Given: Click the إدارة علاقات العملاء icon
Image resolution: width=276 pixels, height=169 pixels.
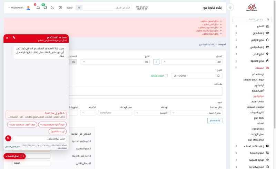Looking at the screenshot, I should pos(267,146).
